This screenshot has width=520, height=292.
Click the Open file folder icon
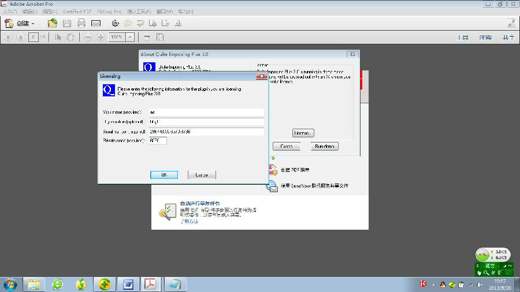coord(52,23)
